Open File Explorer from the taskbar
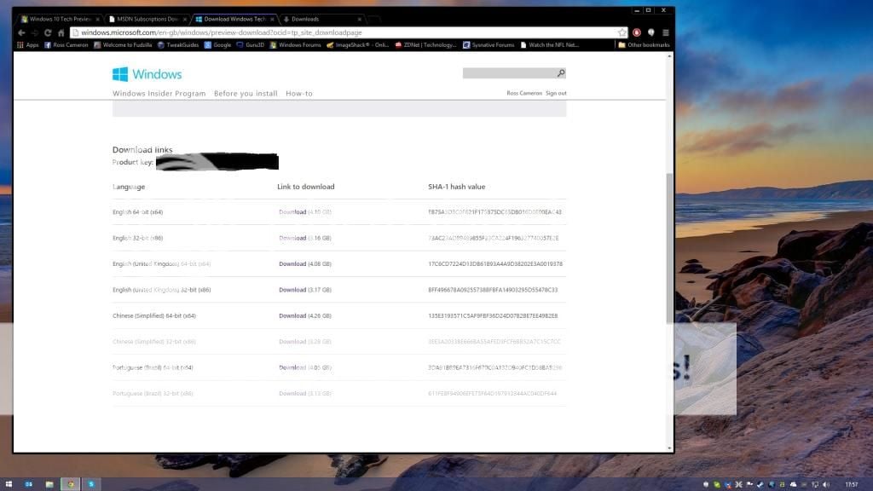Screen dimensions: 873x491 click(x=49, y=484)
